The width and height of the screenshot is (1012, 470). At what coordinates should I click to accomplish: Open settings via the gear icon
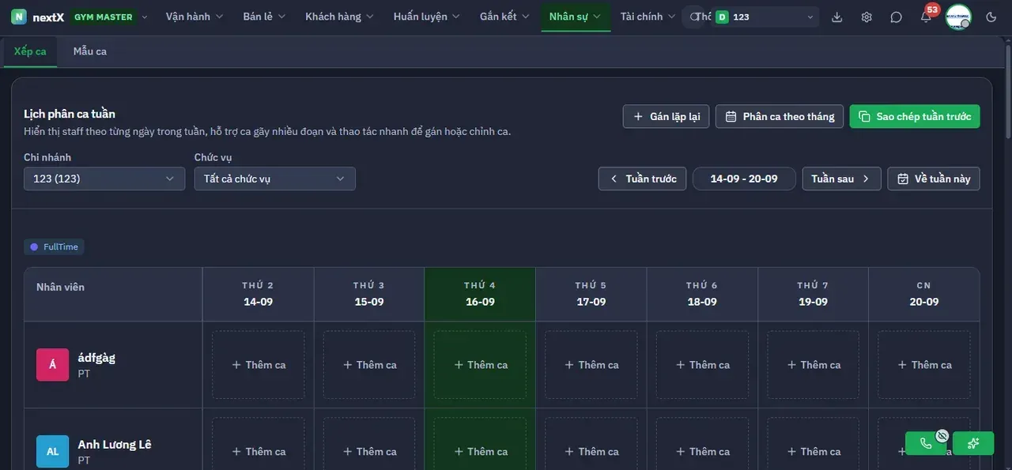[867, 17]
